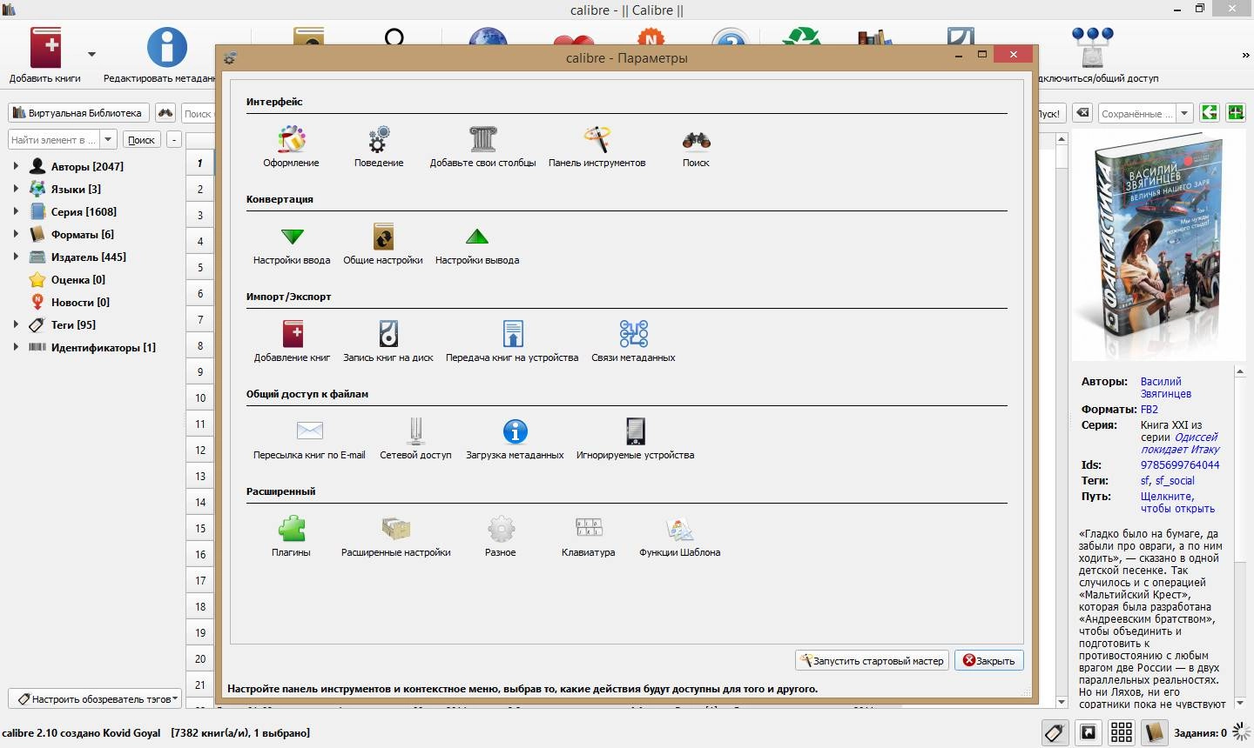Open Сетевой доступ settings
Viewport: 1254px width, 748px height.
[415, 439]
